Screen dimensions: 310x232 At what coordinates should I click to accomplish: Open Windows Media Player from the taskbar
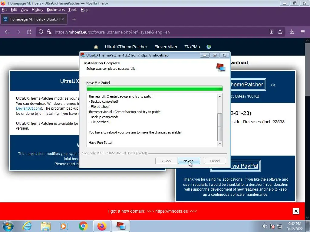point(64,226)
